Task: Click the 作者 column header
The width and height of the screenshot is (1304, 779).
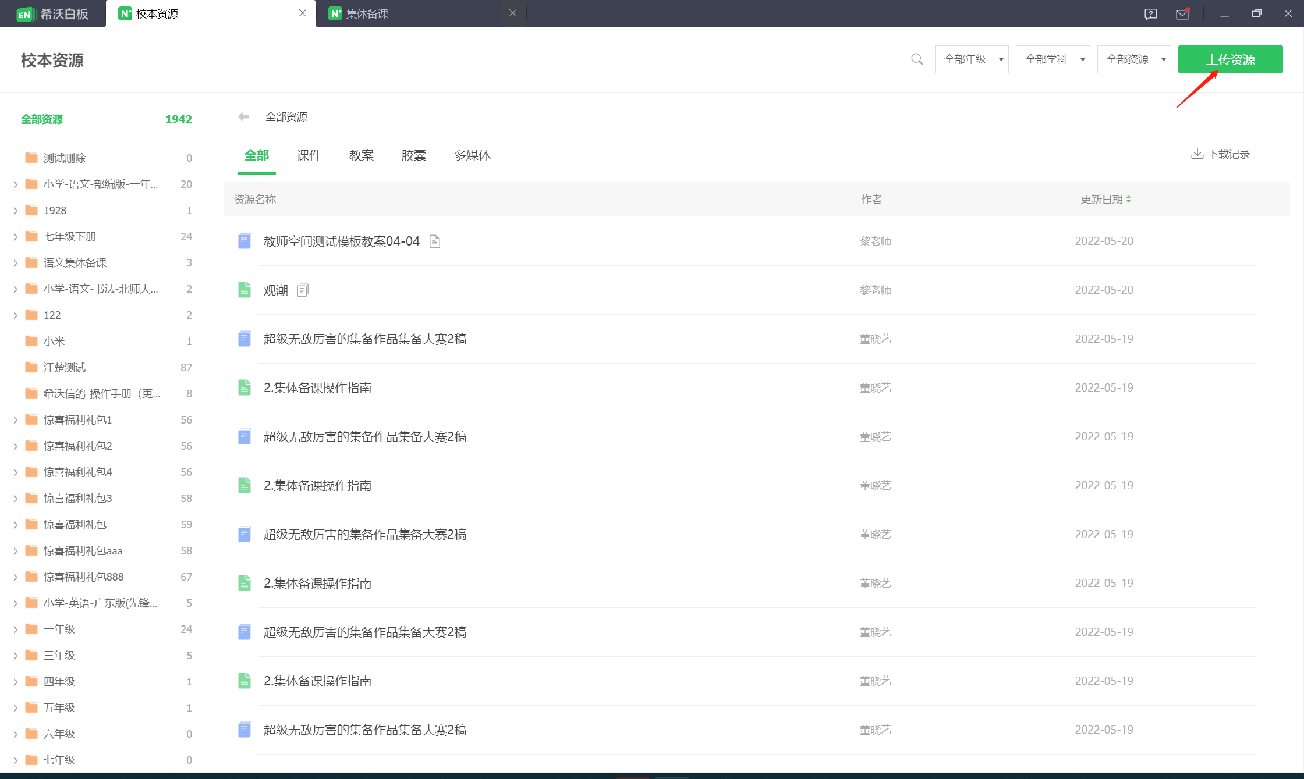Action: pos(871,200)
